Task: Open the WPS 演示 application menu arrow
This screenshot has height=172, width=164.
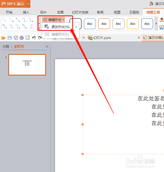Action: [x=28, y=4]
